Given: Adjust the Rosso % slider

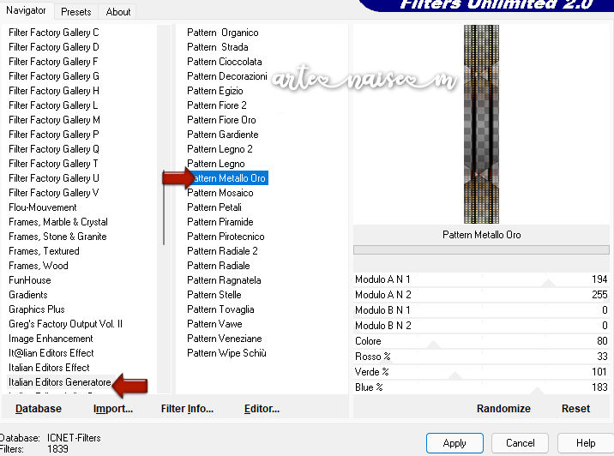Looking at the screenshot, I should (x=481, y=357).
